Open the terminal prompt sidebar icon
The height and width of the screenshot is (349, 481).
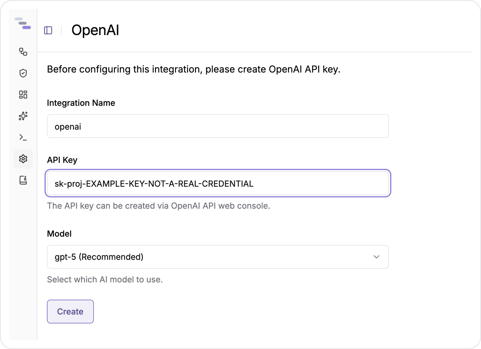tap(23, 137)
